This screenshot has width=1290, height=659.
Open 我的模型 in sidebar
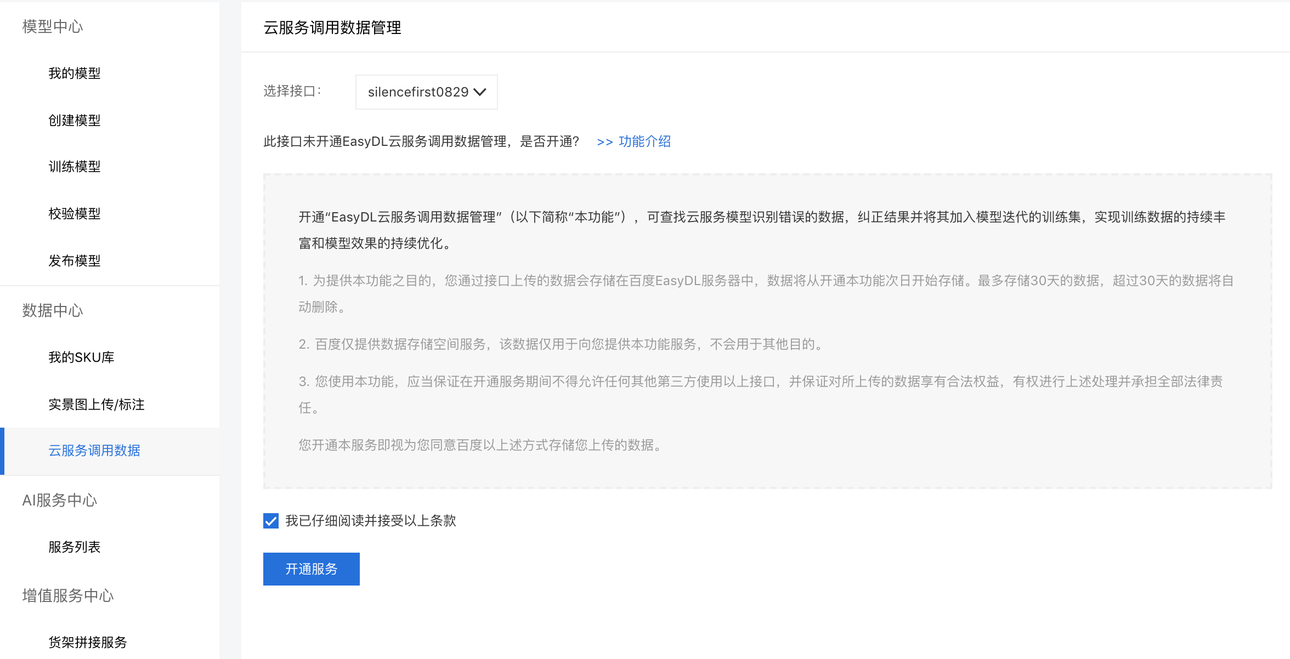point(75,73)
